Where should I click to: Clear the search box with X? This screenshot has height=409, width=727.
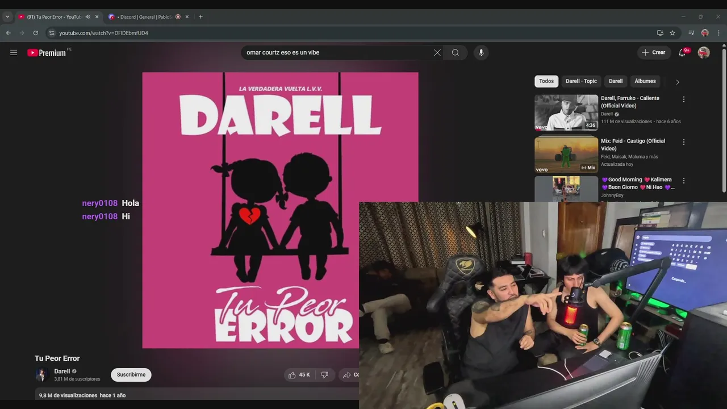(437, 53)
